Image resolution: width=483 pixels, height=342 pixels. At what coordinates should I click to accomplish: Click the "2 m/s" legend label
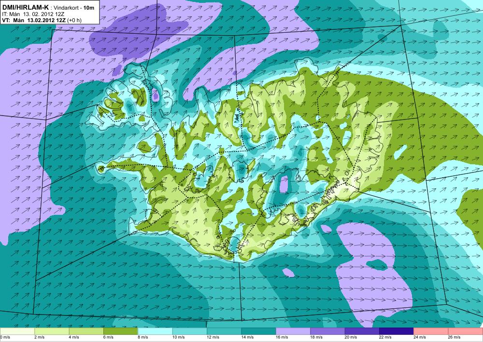[40, 337]
